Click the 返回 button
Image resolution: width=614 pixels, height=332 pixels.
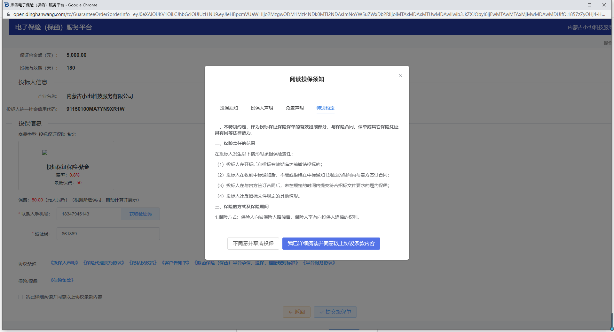pyautogui.click(x=296, y=312)
